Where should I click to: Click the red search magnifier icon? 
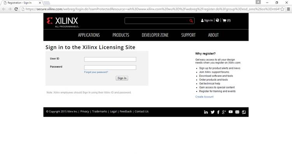(191, 21)
